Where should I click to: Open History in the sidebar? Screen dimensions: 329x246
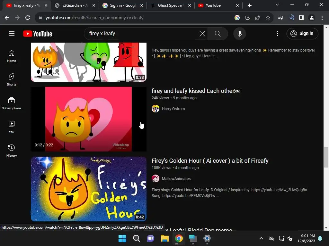coord(12,151)
